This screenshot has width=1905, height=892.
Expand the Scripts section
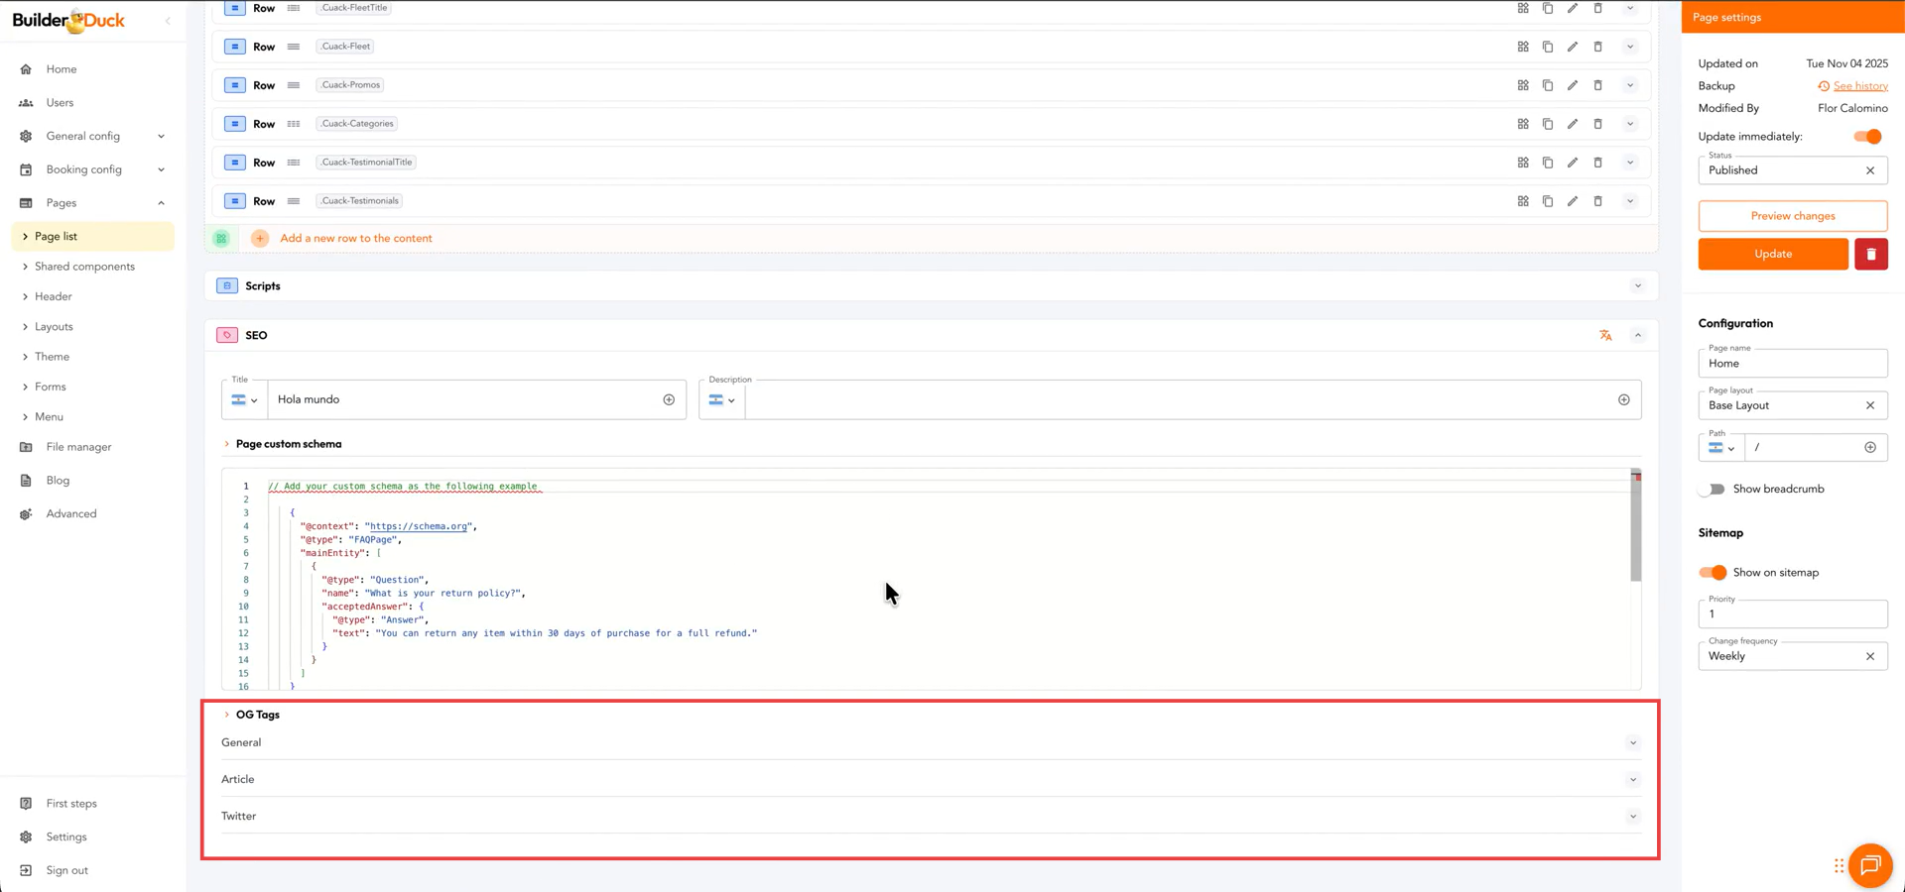pos(1637,286)
